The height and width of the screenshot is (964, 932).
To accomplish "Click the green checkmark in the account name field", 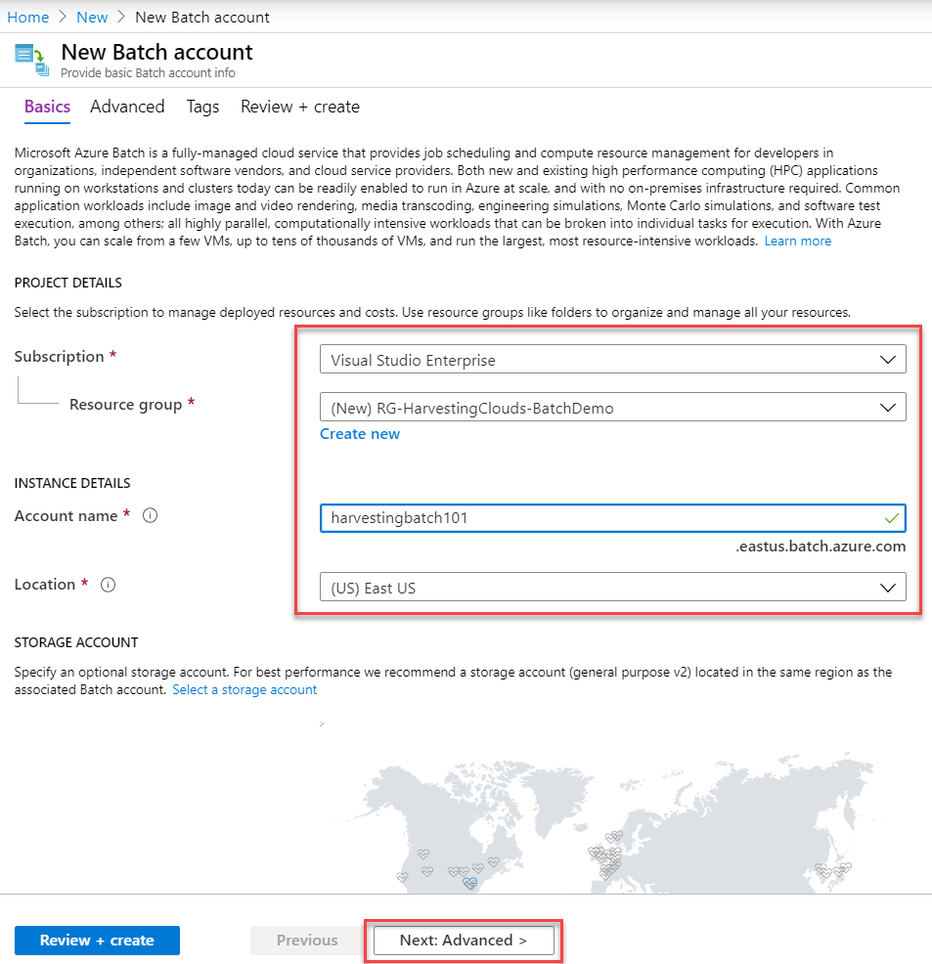I will click(x=892, y=518).
